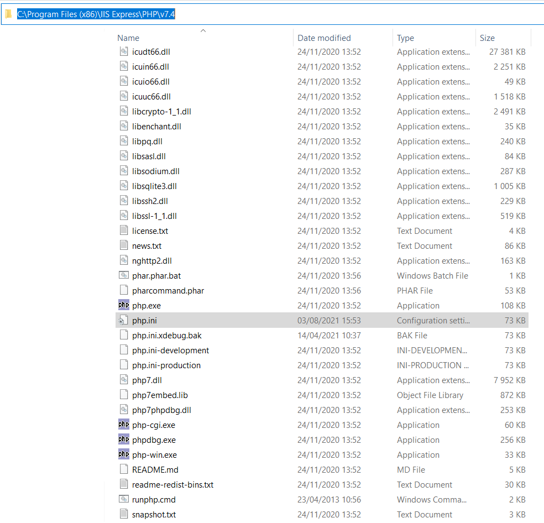The image size is (544, 523).
Task: Sort files by the Name column header
Action: 128,38
